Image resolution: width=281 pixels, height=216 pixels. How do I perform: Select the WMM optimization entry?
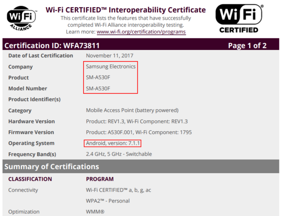tap(95, 212)
